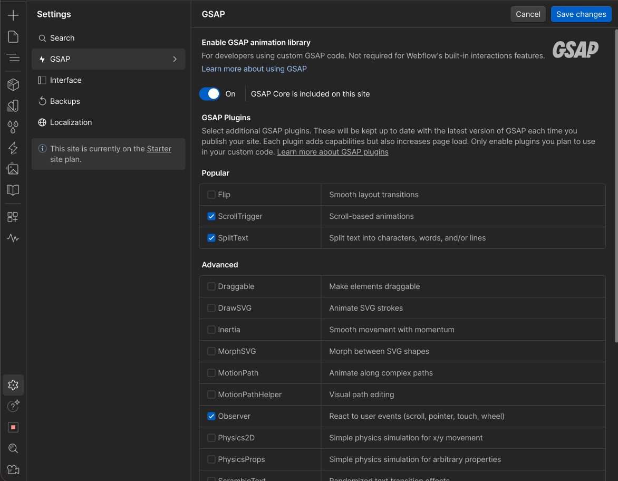This screenshot has height=481, width=618.
Task: Click Save changes button
Action: (x=581, y=14)
